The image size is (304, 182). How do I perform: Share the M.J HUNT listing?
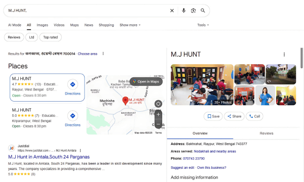point(234,116)
